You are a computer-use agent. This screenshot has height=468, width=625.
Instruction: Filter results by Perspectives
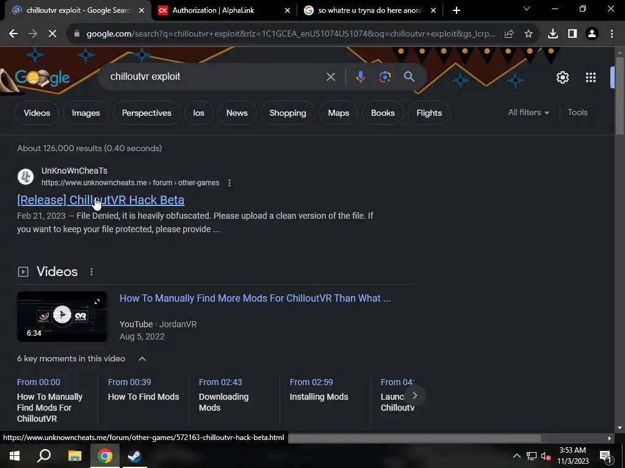pyautogui.click(x=146, y=113)
